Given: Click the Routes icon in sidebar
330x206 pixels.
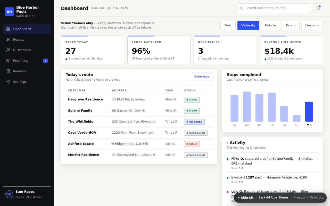Looking at the screenshot, I should point(8,40).
